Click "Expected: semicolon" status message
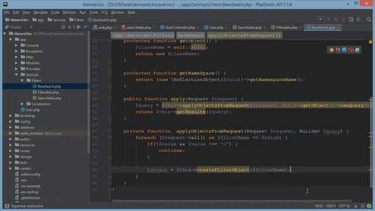The image size is (375, 211). 27,206
